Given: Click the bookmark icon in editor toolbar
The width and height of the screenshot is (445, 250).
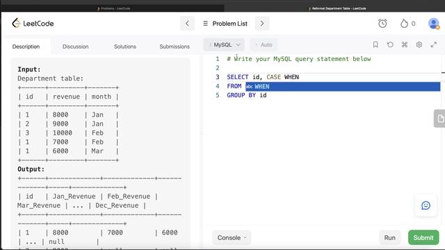Looking at the screenshot, I should tap(375, 44).
